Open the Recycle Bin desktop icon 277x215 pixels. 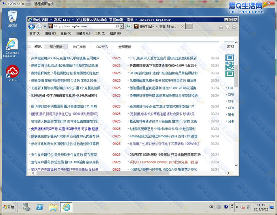coord(13,18)
